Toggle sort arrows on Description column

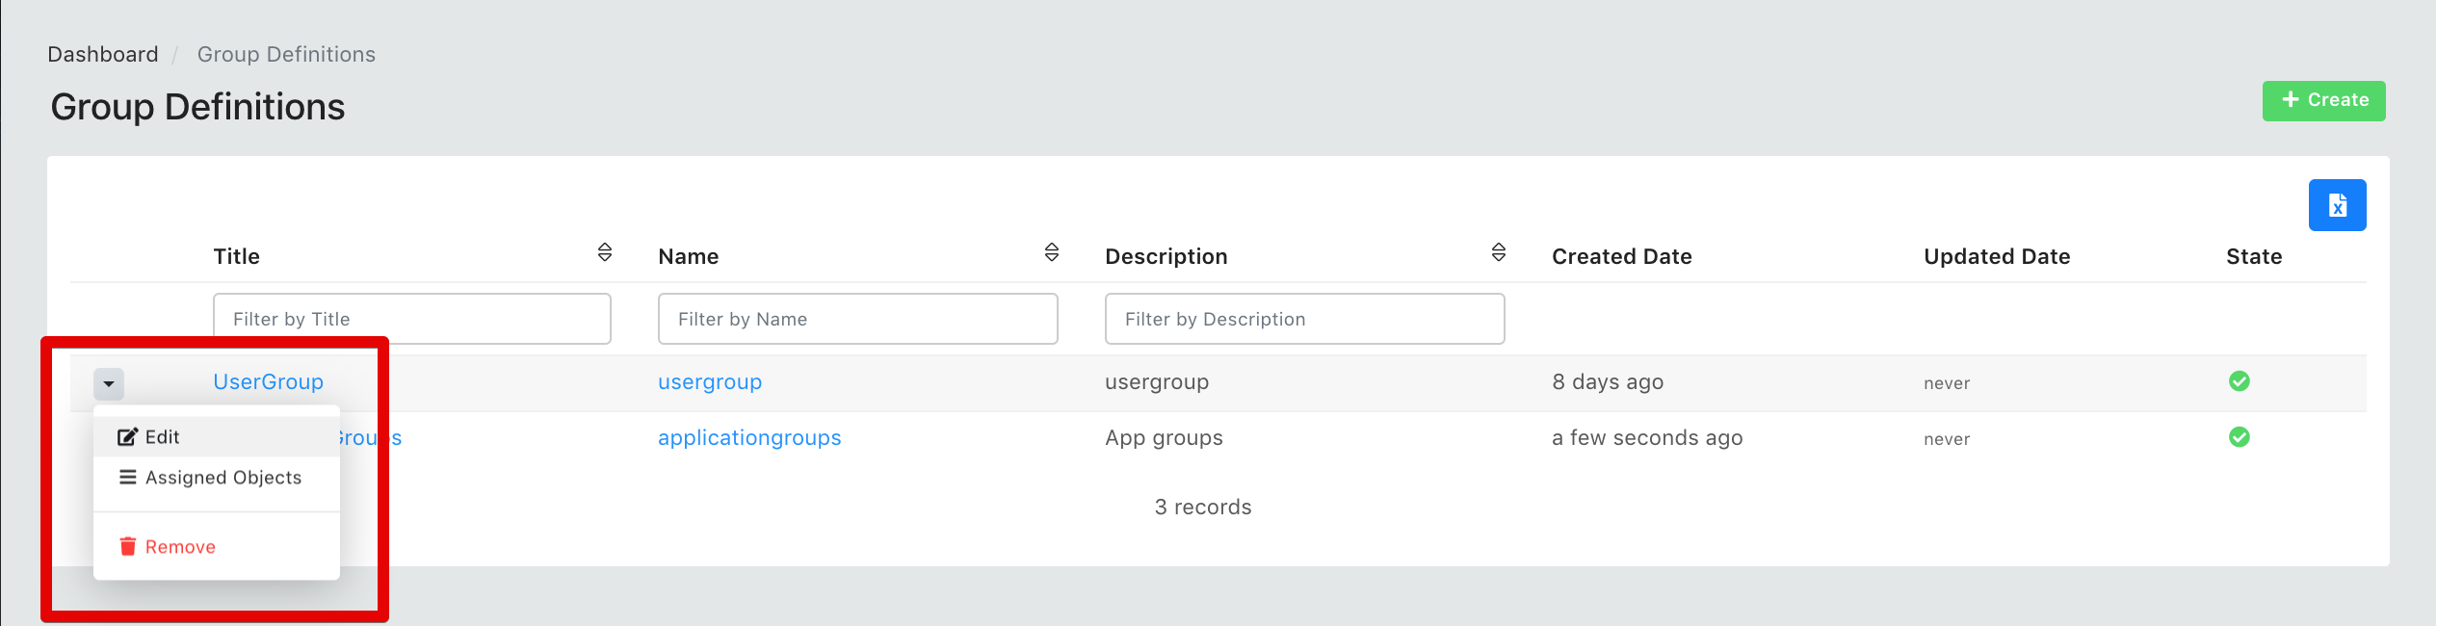(1498, 252)
